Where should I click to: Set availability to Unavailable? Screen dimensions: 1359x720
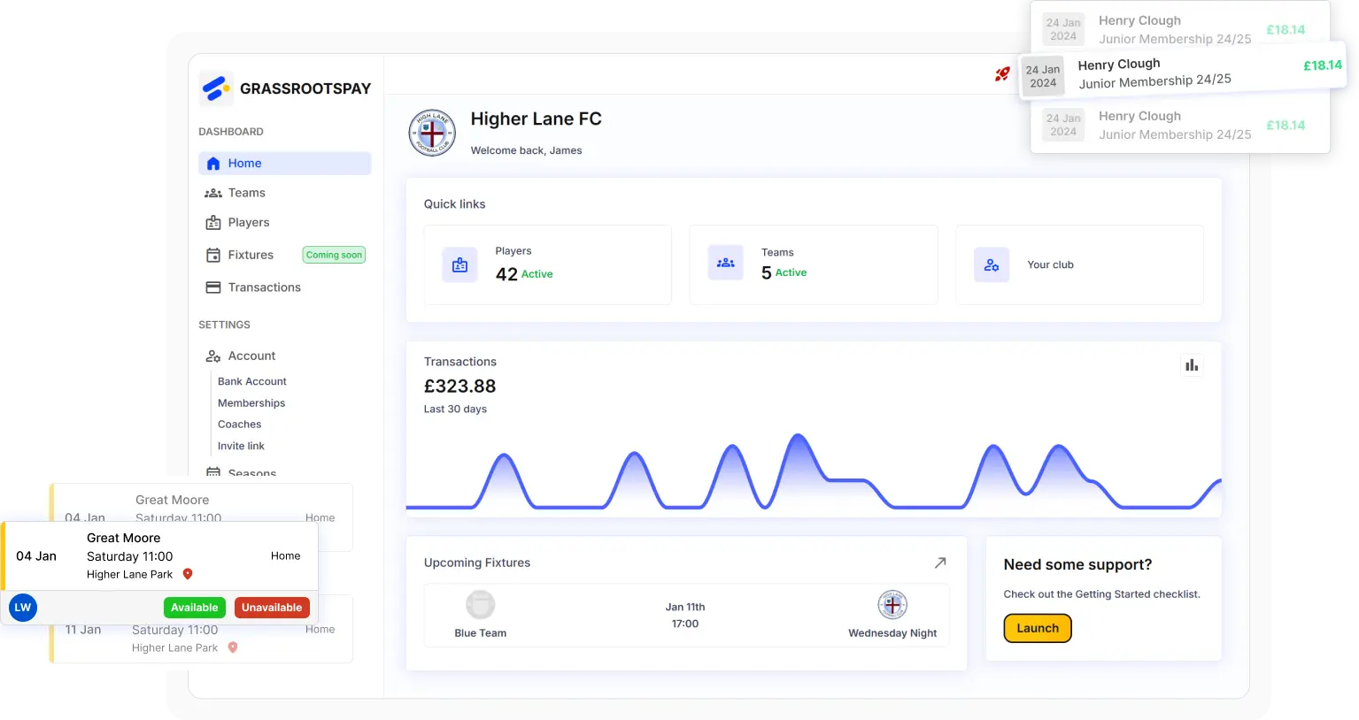(272, 608)
